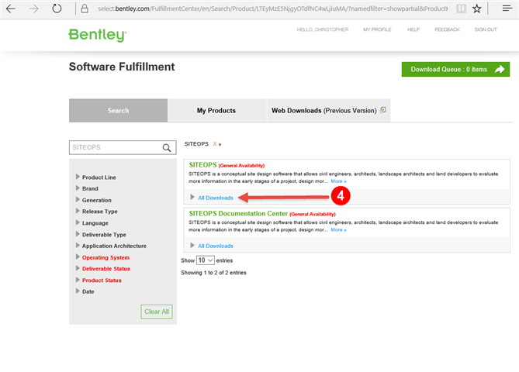Click the browser address bar URL

(273, 9)
